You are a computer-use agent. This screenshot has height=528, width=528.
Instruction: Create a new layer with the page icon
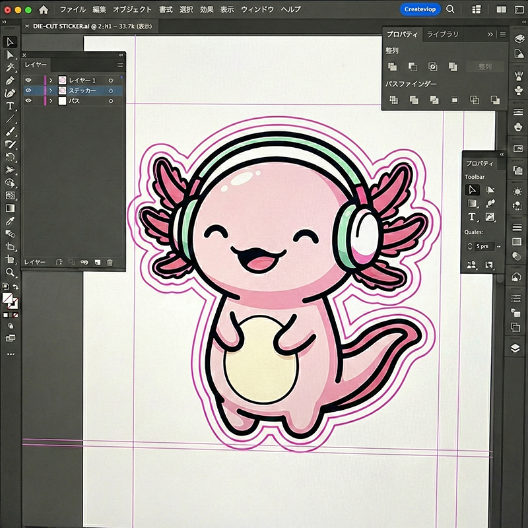coord(96,262)
